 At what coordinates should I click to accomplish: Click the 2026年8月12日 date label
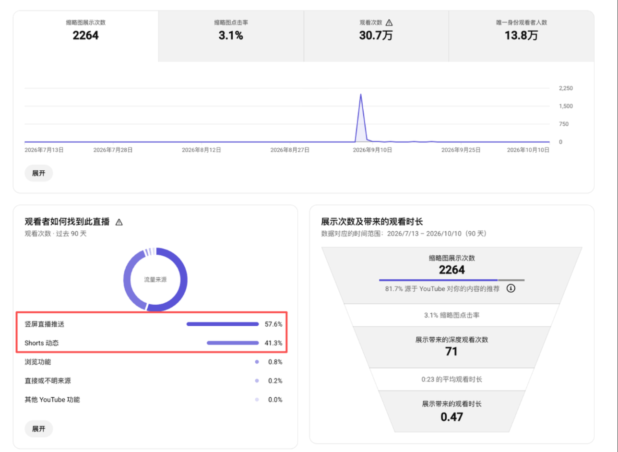pos(202,150)
